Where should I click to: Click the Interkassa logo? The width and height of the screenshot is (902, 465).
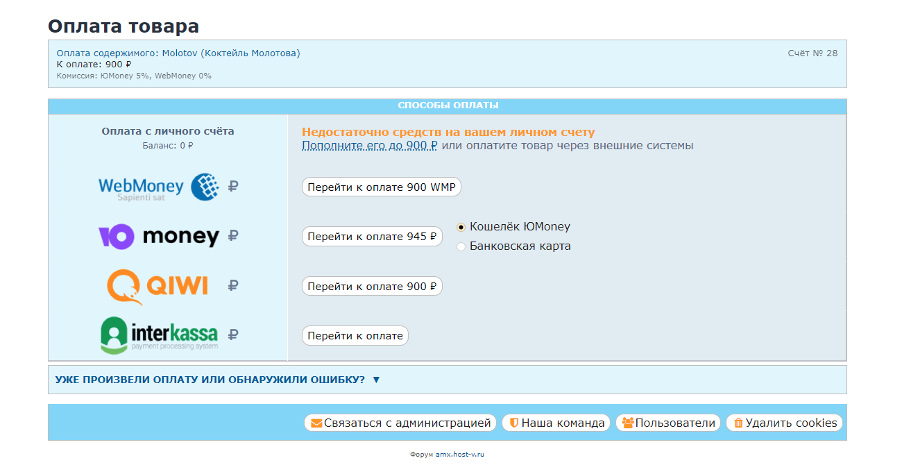pyautogui.click(x=159, y=336)
